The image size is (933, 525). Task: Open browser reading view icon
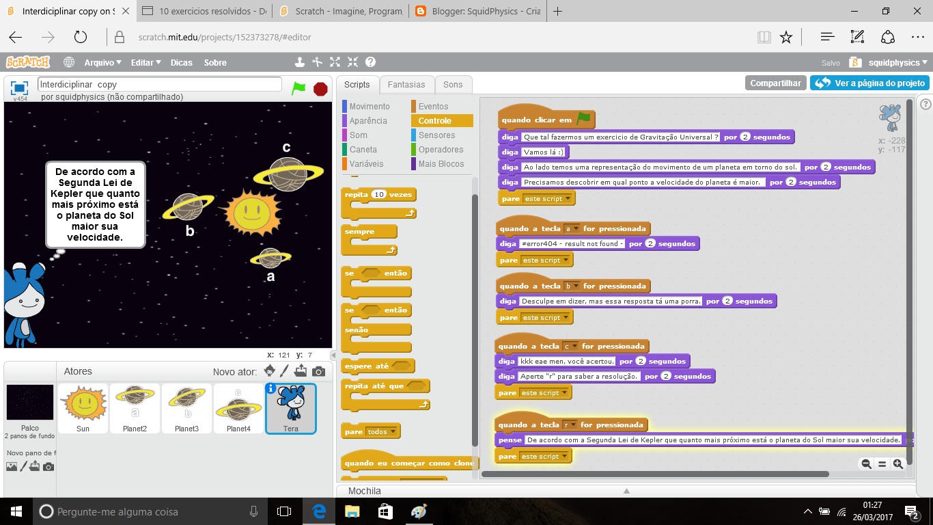point(764,37)
